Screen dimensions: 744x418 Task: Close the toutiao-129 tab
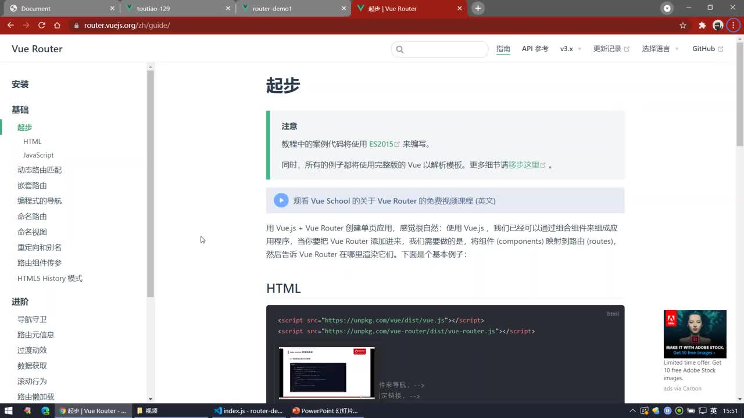[228, 8]
